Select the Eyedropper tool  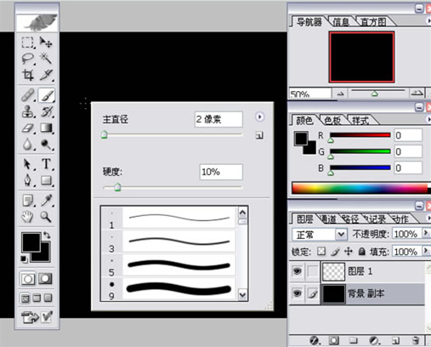pyautogui.click(x=46, y=201)
